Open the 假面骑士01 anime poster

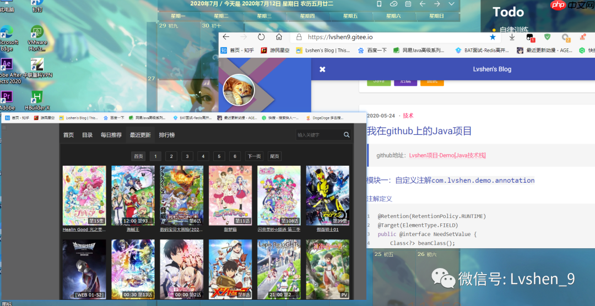(x=327, y=195)
